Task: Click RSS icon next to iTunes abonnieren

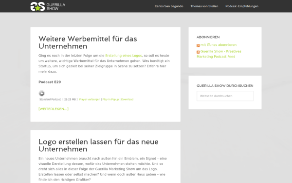Action: (198, 45)
